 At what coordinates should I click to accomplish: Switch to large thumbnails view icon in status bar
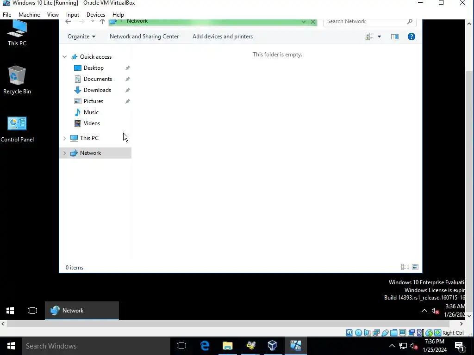click(x=415, y=267)
